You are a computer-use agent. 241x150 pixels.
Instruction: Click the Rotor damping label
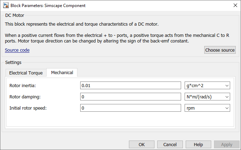click(25, 97)
